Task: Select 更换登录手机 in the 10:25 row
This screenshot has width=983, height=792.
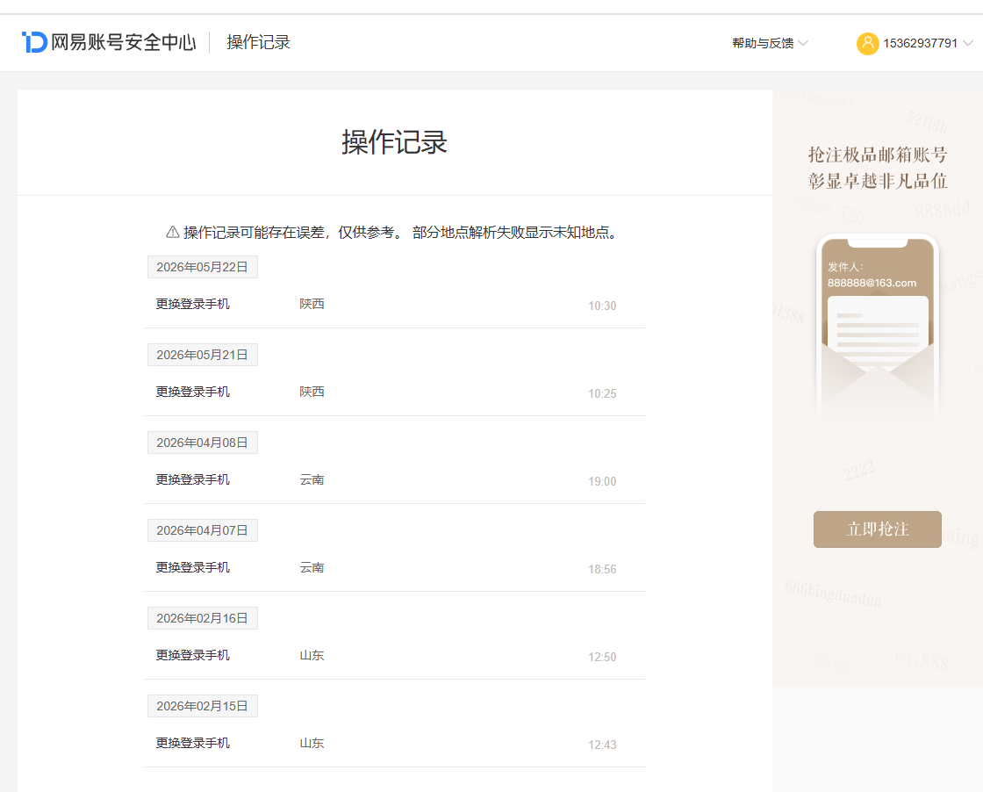Action: (x=192, y=392)
